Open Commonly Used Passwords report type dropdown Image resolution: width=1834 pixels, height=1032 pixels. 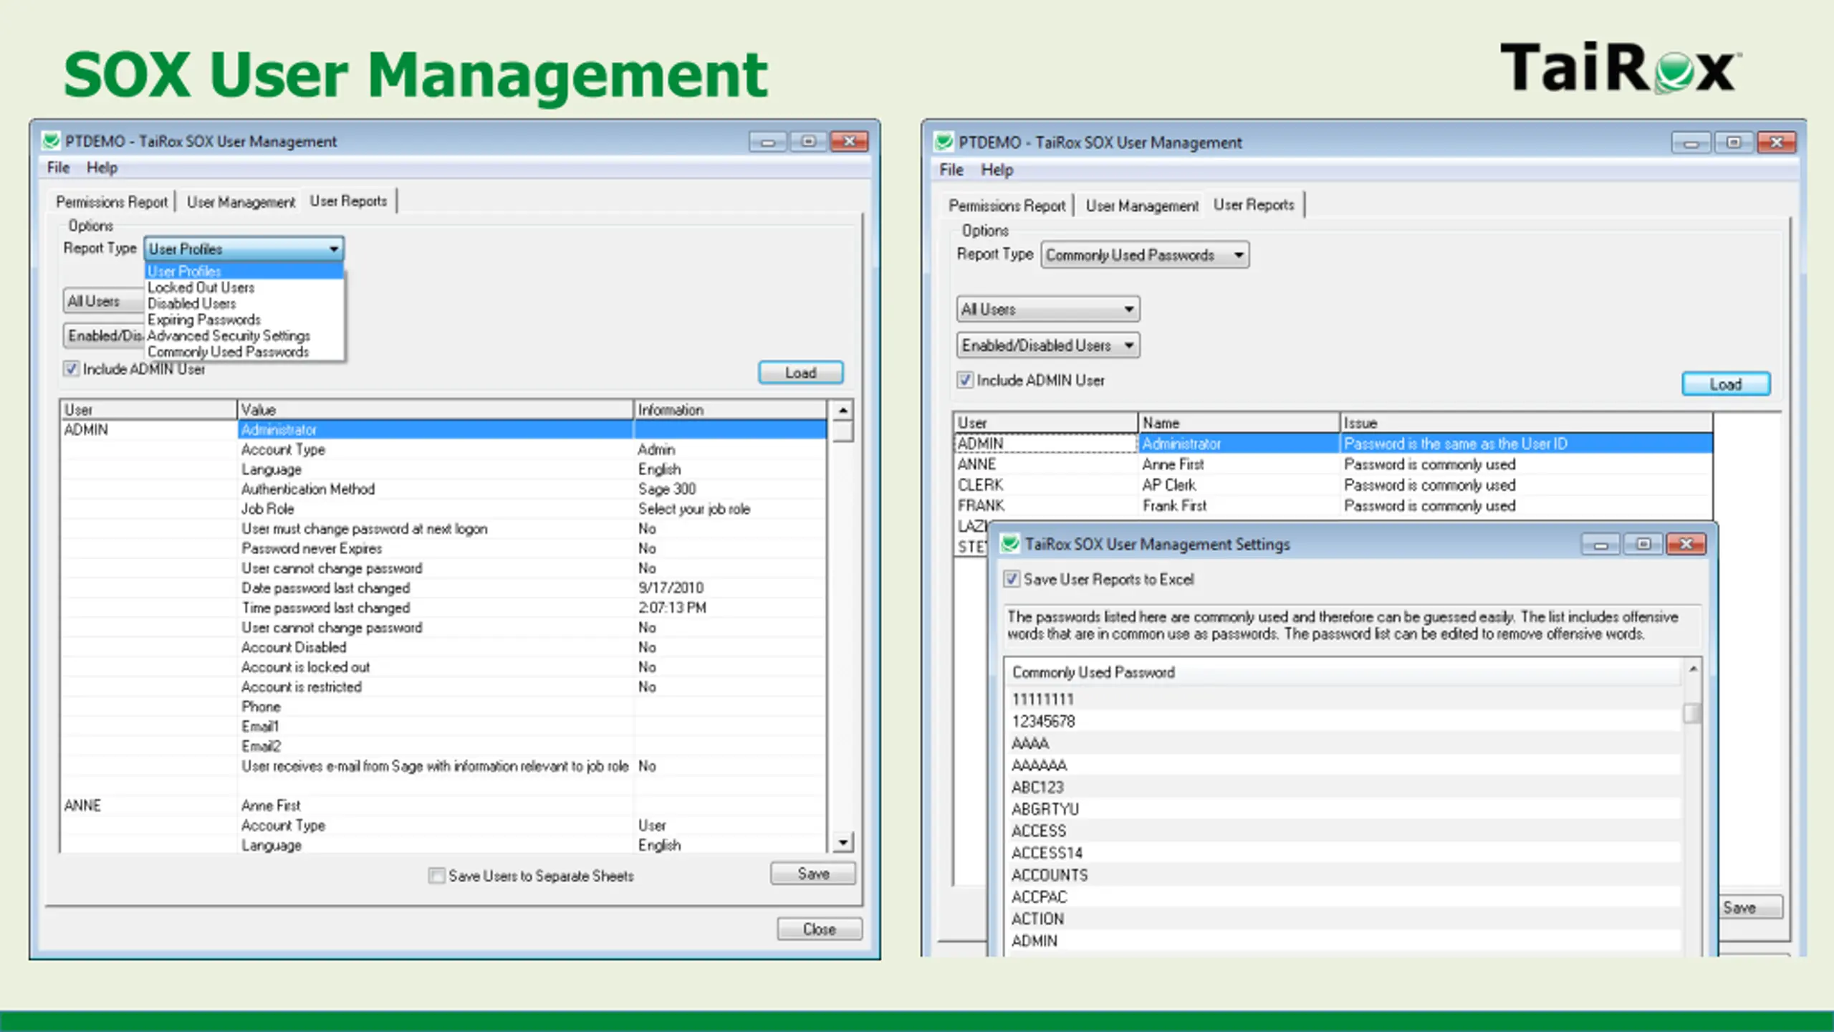(1145, 255)
